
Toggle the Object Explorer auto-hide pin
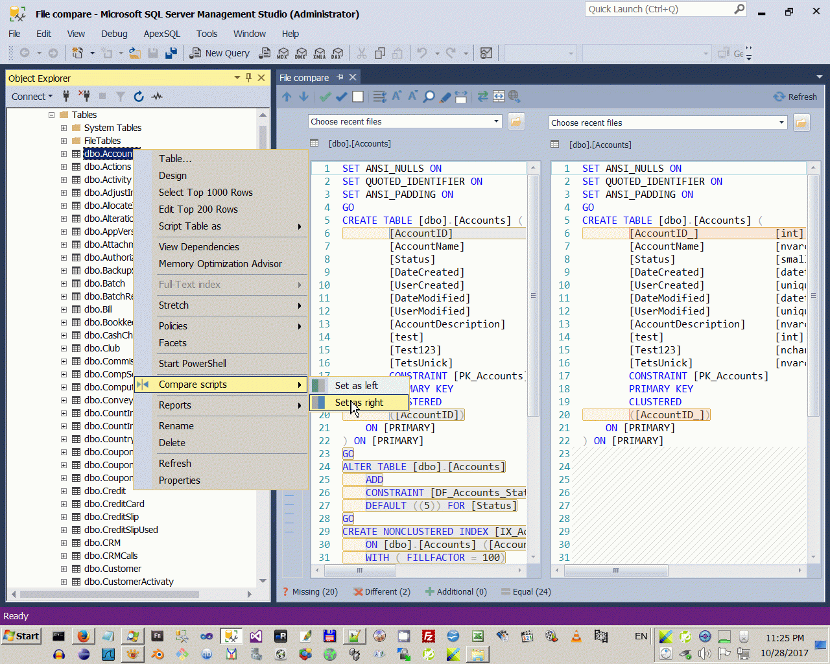[x=248, y=78]
